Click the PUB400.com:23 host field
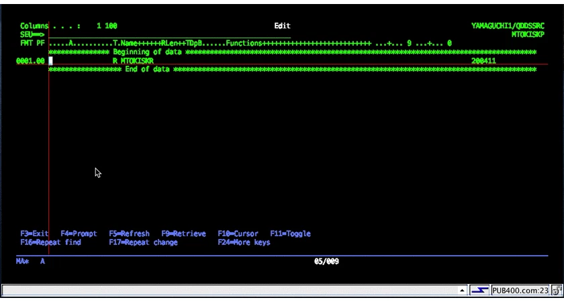564x302 pixels. (x=520, y=290)
